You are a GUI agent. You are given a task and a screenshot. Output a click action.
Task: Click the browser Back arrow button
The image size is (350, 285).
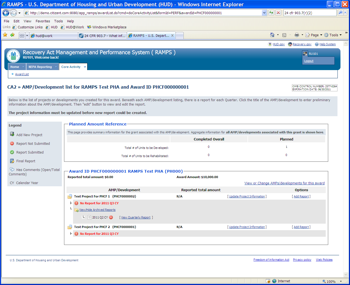(6, 13)
